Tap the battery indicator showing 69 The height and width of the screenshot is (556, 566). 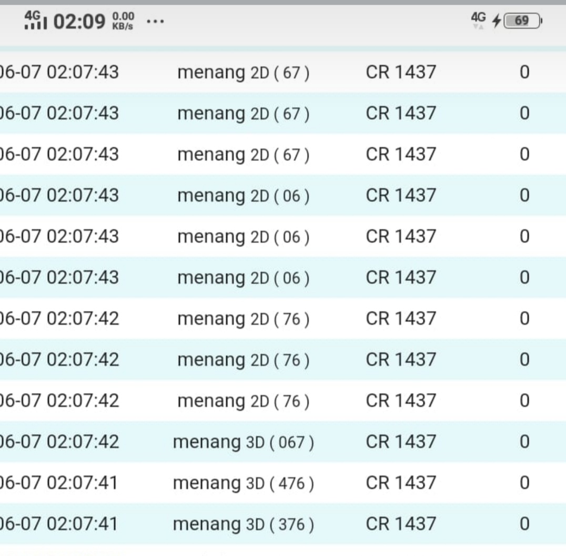tap(522, 21)
